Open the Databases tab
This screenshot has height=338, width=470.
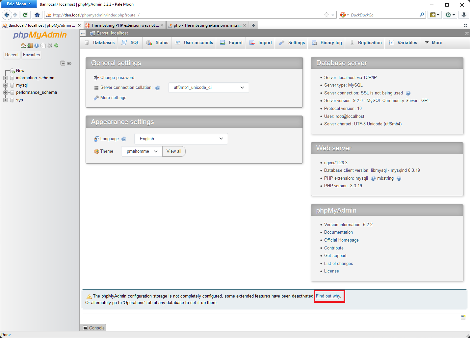click(x=100, y=43)
